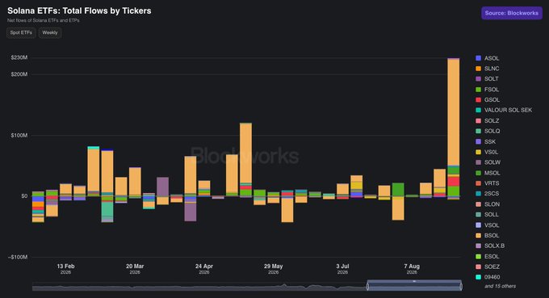
Task: Toggle the SOLT legend swatch
Action: click(478, 79)
